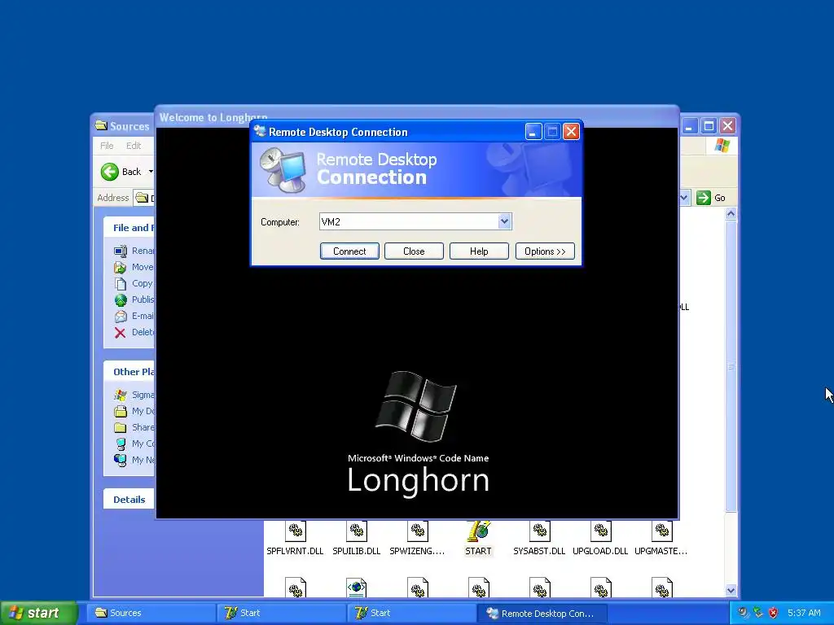The width and height of the screenshot is (834, 625).
Task: Minimize the Remote Desktop Connection window
Action: tap(533, 131)
